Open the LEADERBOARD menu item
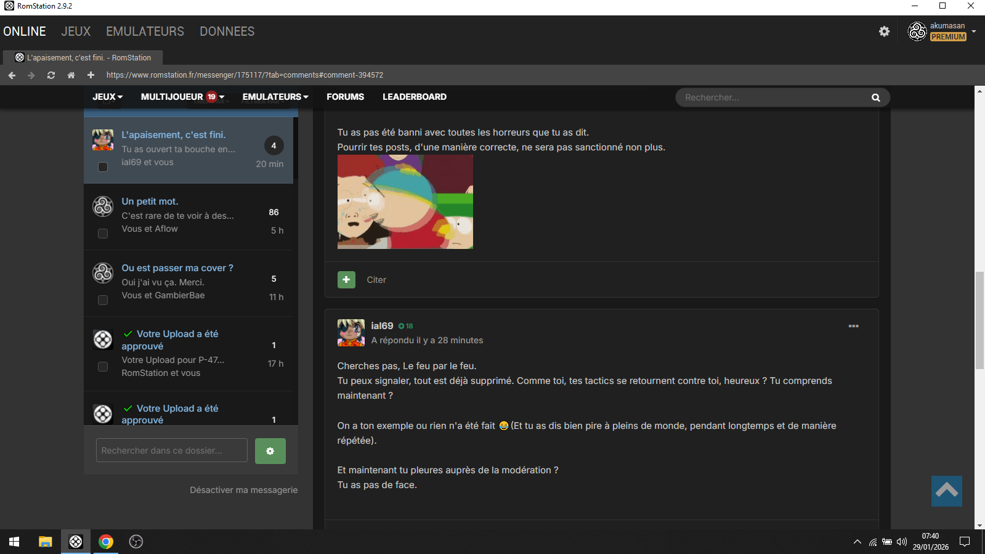 (414, 97)
